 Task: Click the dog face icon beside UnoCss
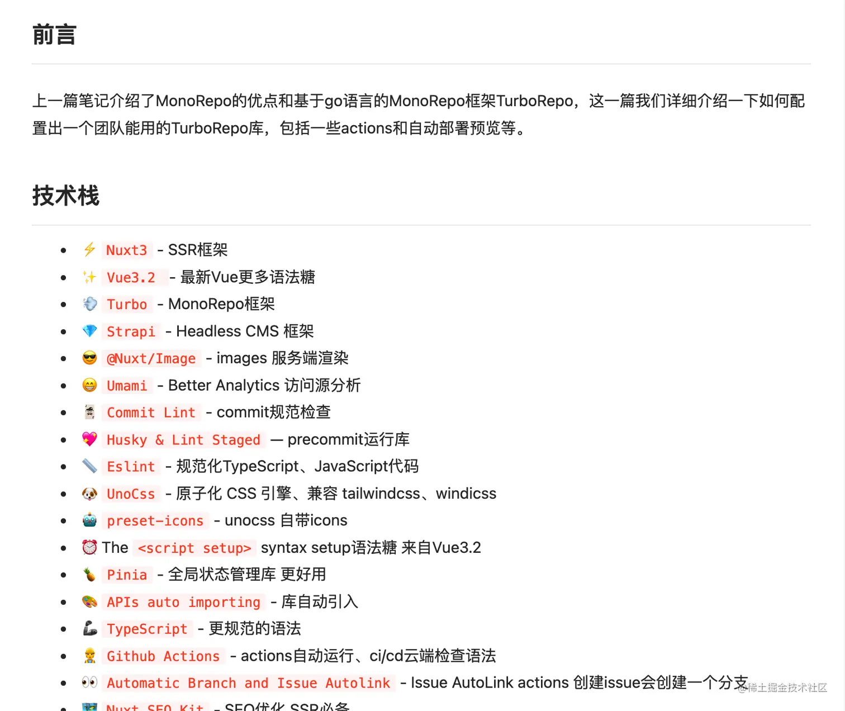coord(89,494)
